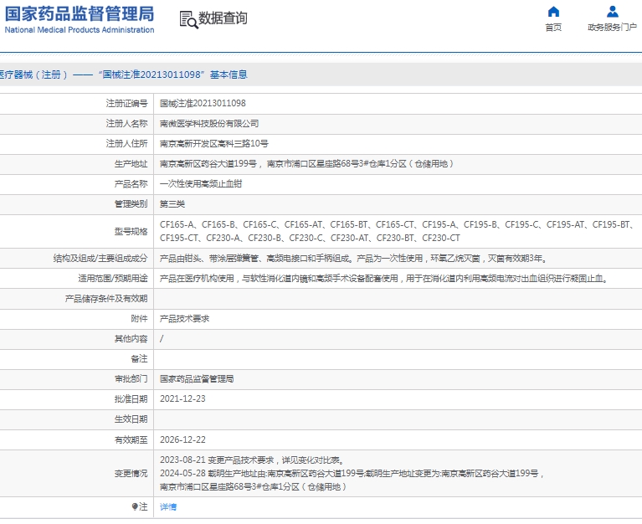Click the 产品名称 row label
This screenshot has width=642, height=524.
tap(131, 184)
